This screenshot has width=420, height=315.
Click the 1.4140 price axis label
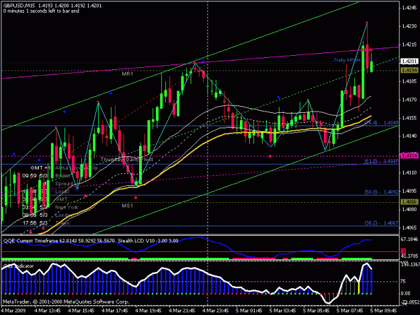[x=409, y=136]
